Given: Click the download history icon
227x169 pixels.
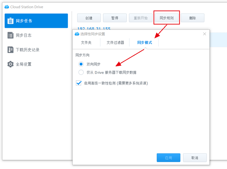Looking at the screenshot, I should point(10,50).
